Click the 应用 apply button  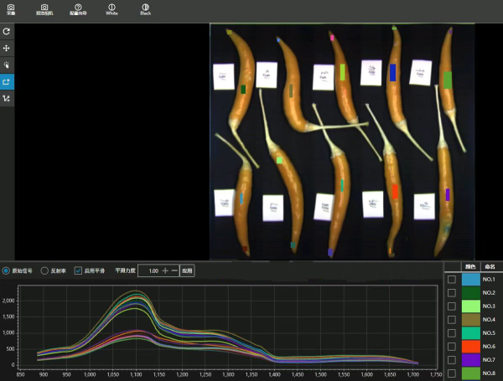[x=187, y=270]
